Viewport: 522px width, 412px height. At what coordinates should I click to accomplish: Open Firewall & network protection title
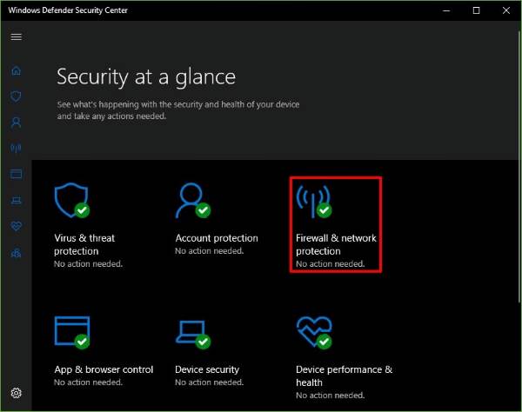(336, 244)
